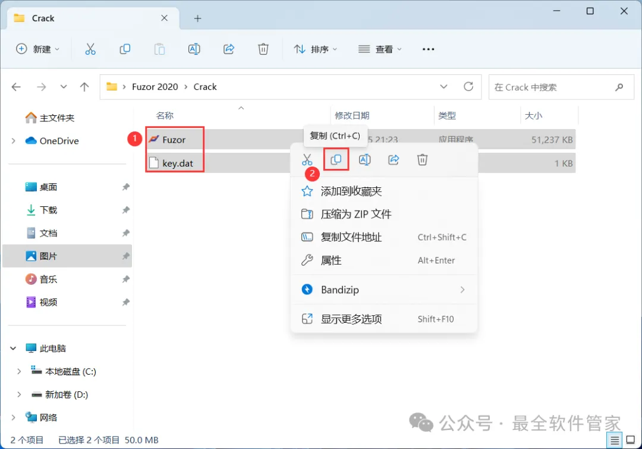Go back with the left arrow
Screen dimensions: 642x449
point(17,87)
